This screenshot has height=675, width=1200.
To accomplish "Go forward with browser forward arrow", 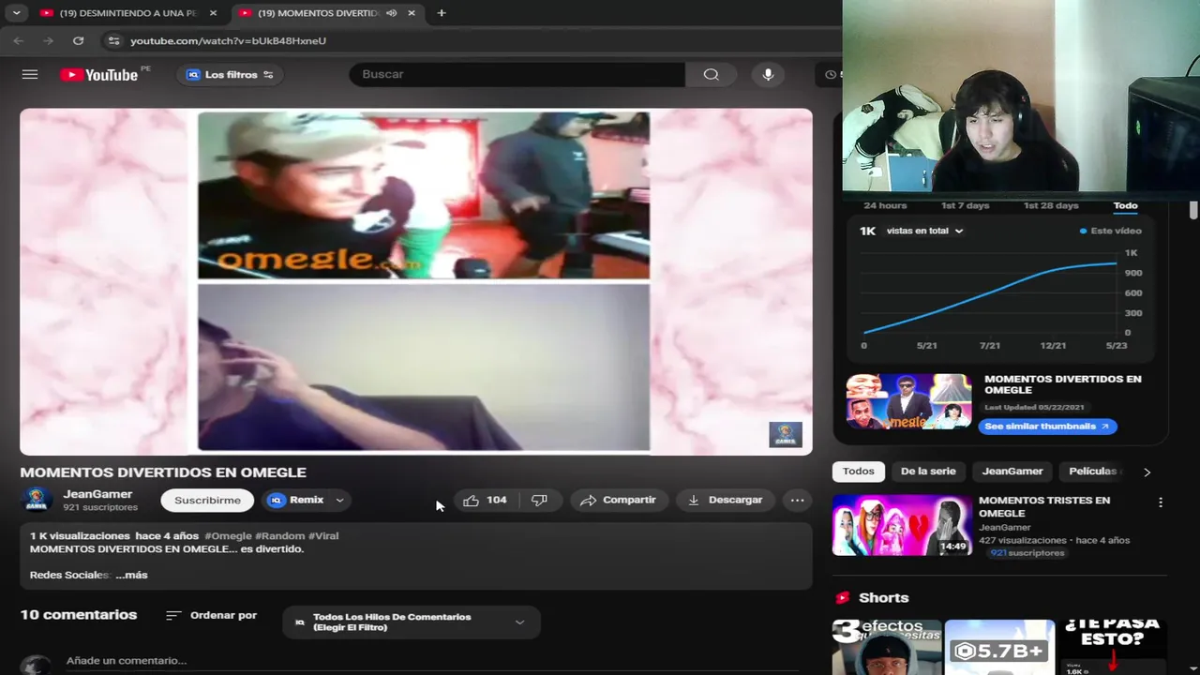I will pos(49,40).
